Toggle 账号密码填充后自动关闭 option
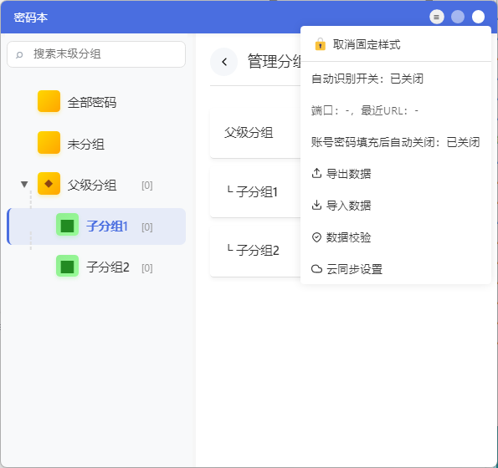This screenshot has height=468, width=498. [x=395, y=142]
